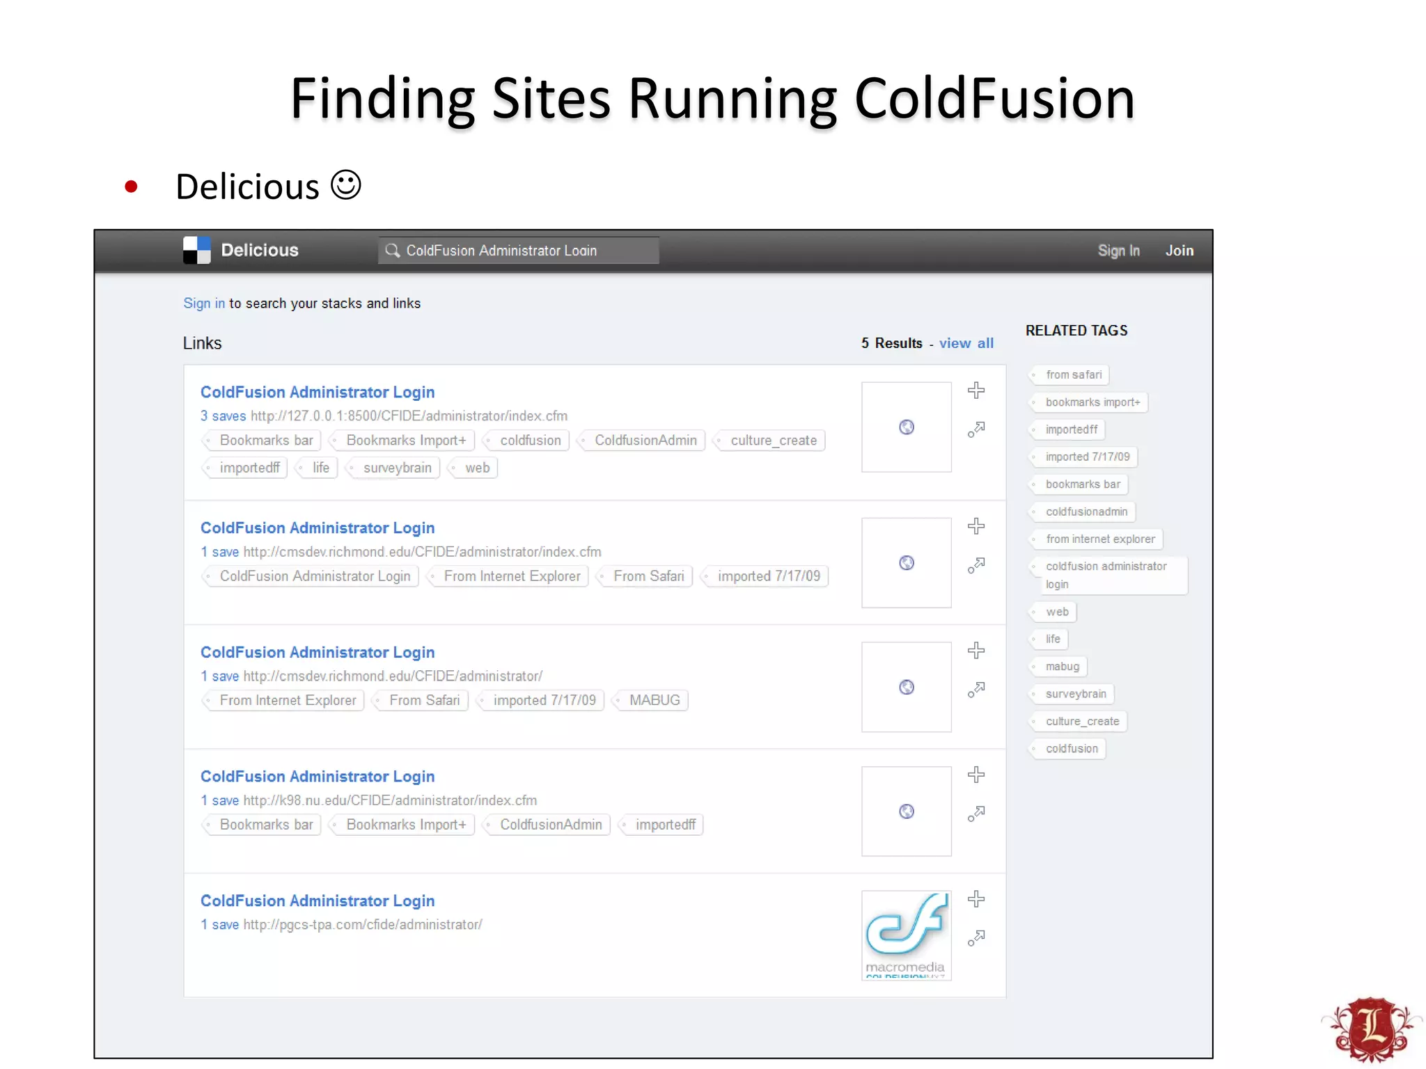Click URL http://pgcs-tpa.com/cfide/administrator/
Viewport: 1426px width, 1069px height.
pyautogui.click(x=363, y=925)
